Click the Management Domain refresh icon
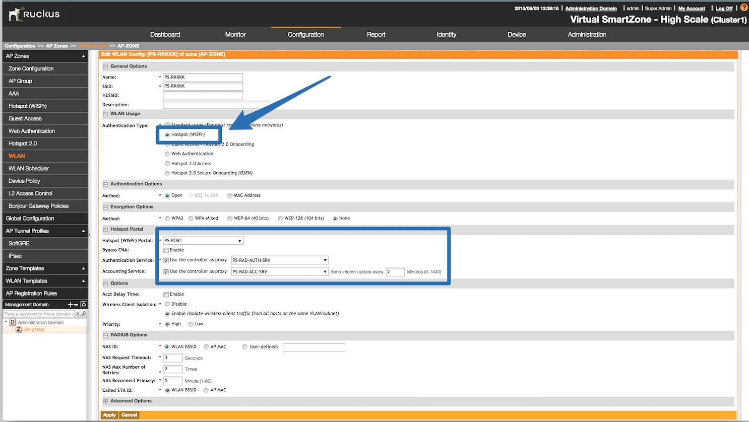749x422 pixels. [x=84, y=305]
